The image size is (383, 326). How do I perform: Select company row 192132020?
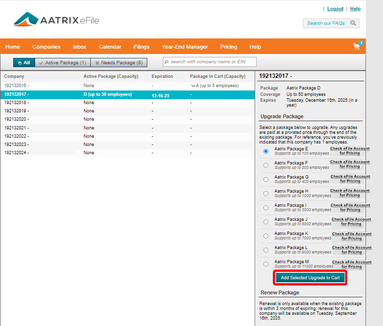(x=127, y=119)
